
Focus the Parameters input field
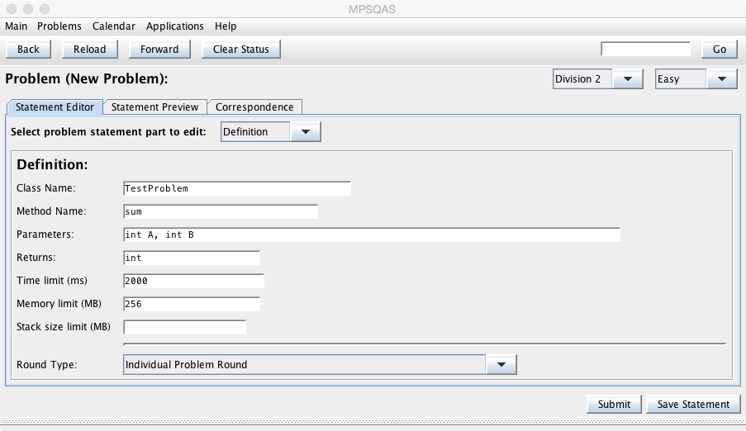[371, 234]
